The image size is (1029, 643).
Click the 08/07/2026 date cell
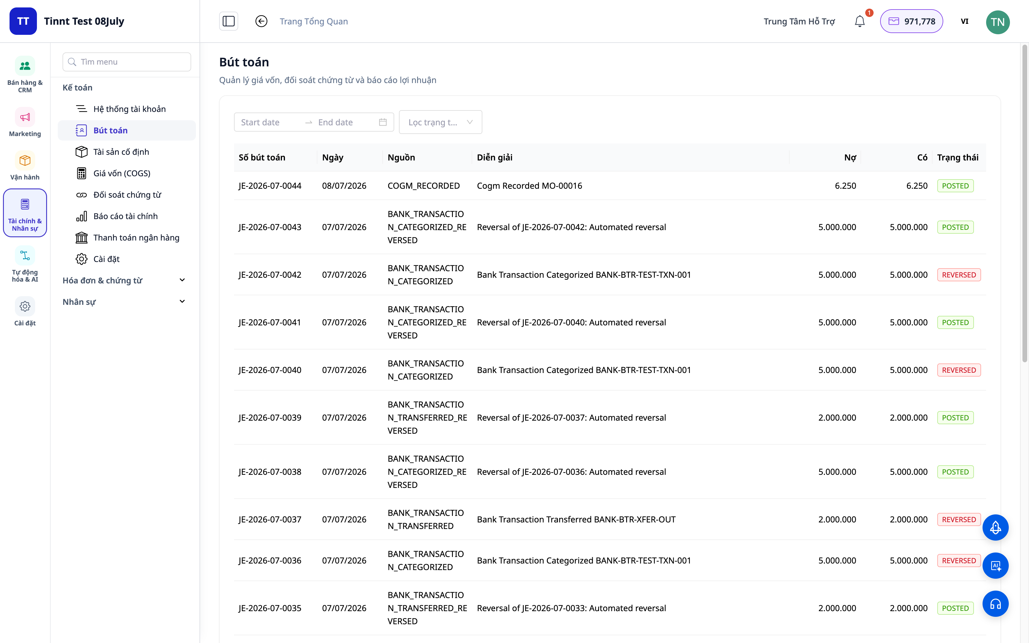pos(344,185)
